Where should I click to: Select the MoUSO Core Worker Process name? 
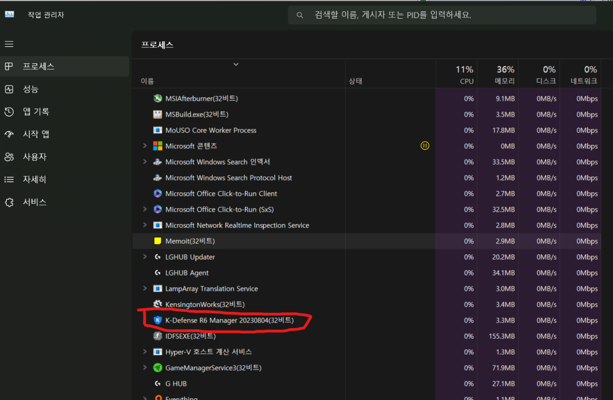211,130
